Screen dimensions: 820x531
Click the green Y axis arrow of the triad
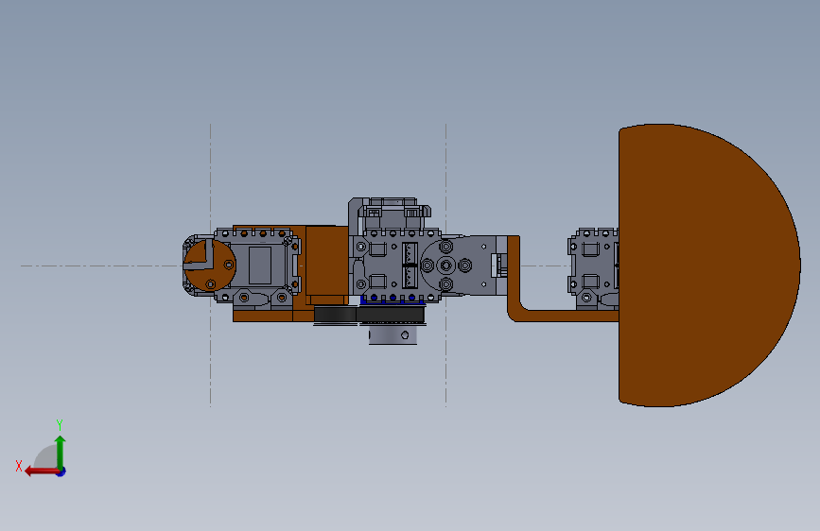click(x=61, y=453)
